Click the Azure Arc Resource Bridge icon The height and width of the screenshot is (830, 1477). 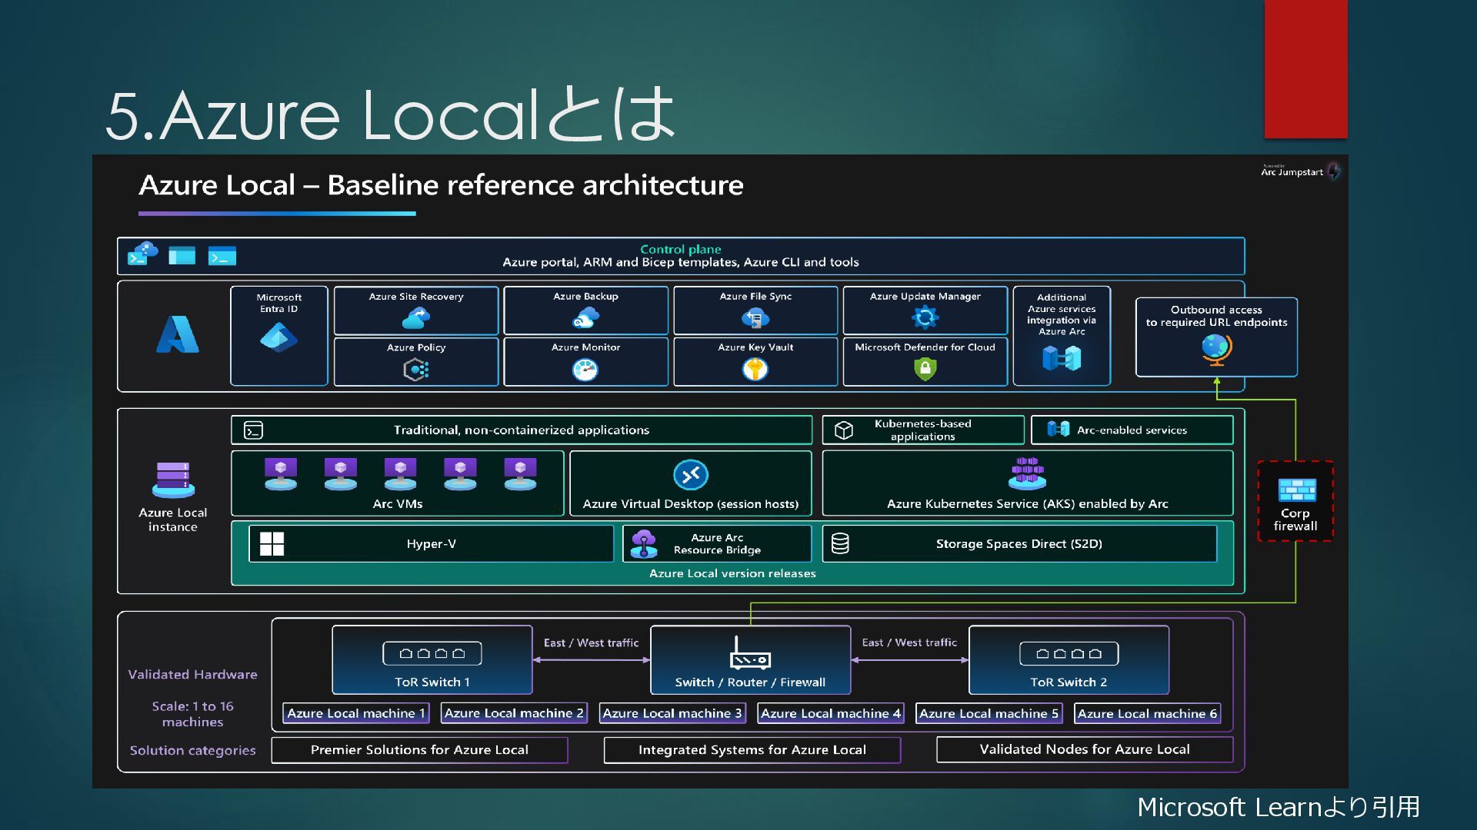point(644,543)
